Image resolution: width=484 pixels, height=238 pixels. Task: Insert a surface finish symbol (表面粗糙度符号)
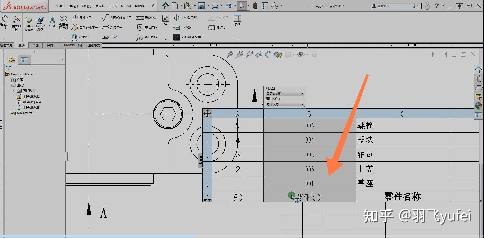tap(117, 18)
